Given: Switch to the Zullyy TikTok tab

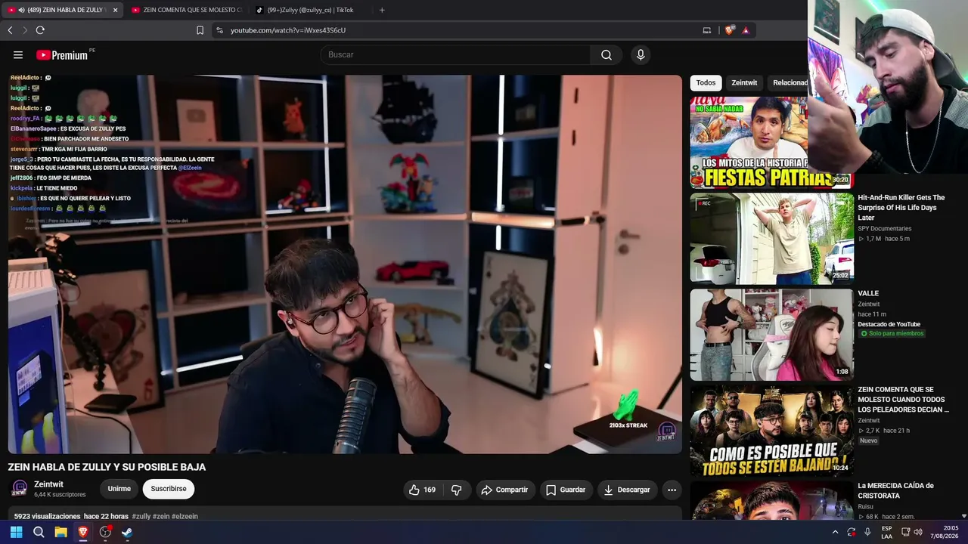Looking at the screenshot, I should [310, 10].
